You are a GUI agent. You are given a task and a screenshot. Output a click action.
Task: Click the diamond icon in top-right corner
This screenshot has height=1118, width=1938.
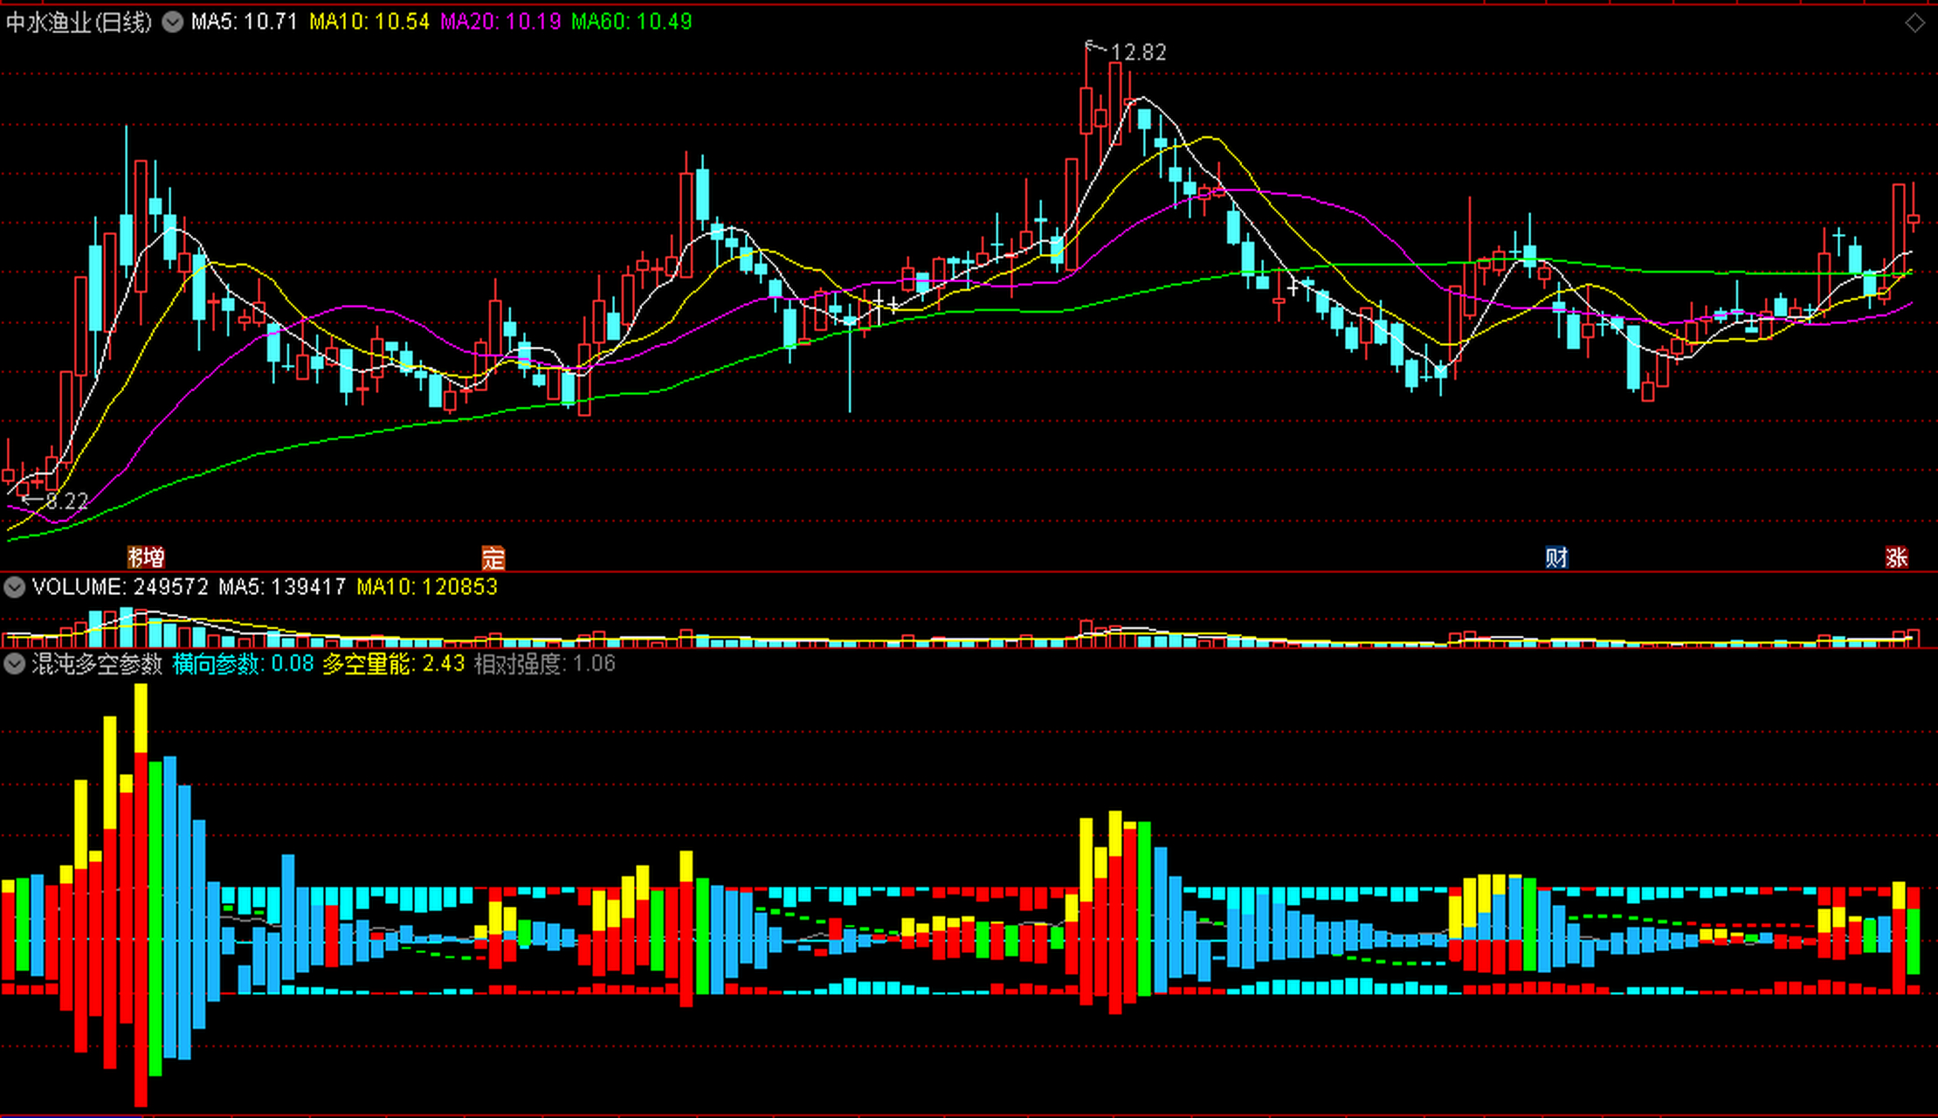point(1914,23)
